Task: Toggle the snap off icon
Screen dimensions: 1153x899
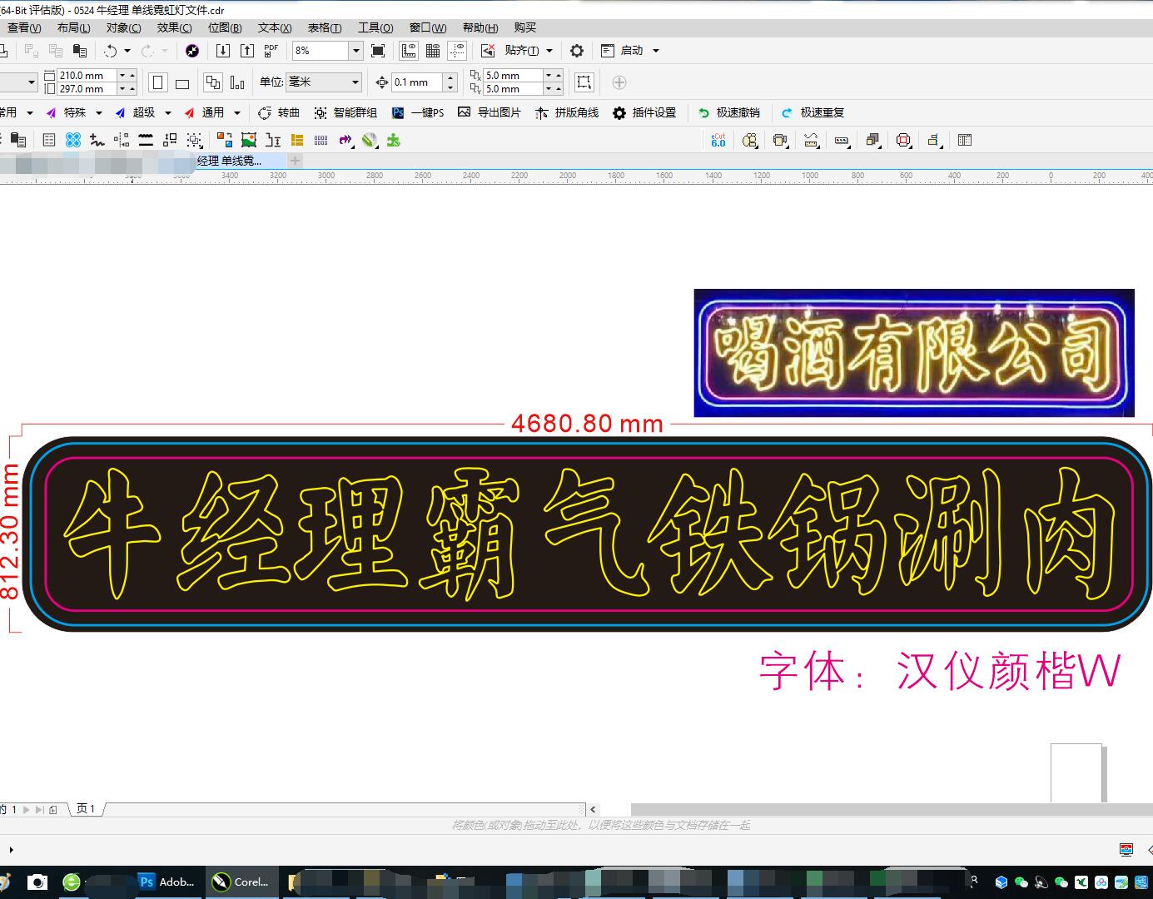Action: point(488,51)
